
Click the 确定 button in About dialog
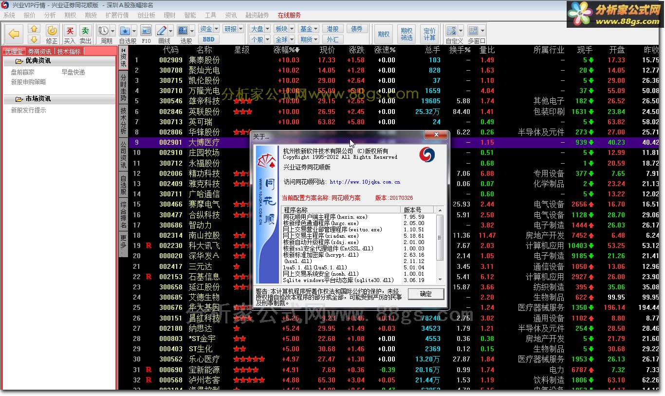pyautogui.click(x=426, y=294)
